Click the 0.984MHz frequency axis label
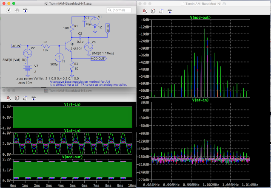Screen dimensions: 271x188 point(152,185)
